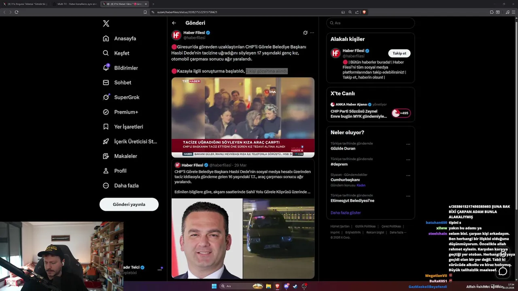Click the Makaleler articles icon
This screenshot has width=518, height=291.
pyautogui.click(x=106, y=156)
